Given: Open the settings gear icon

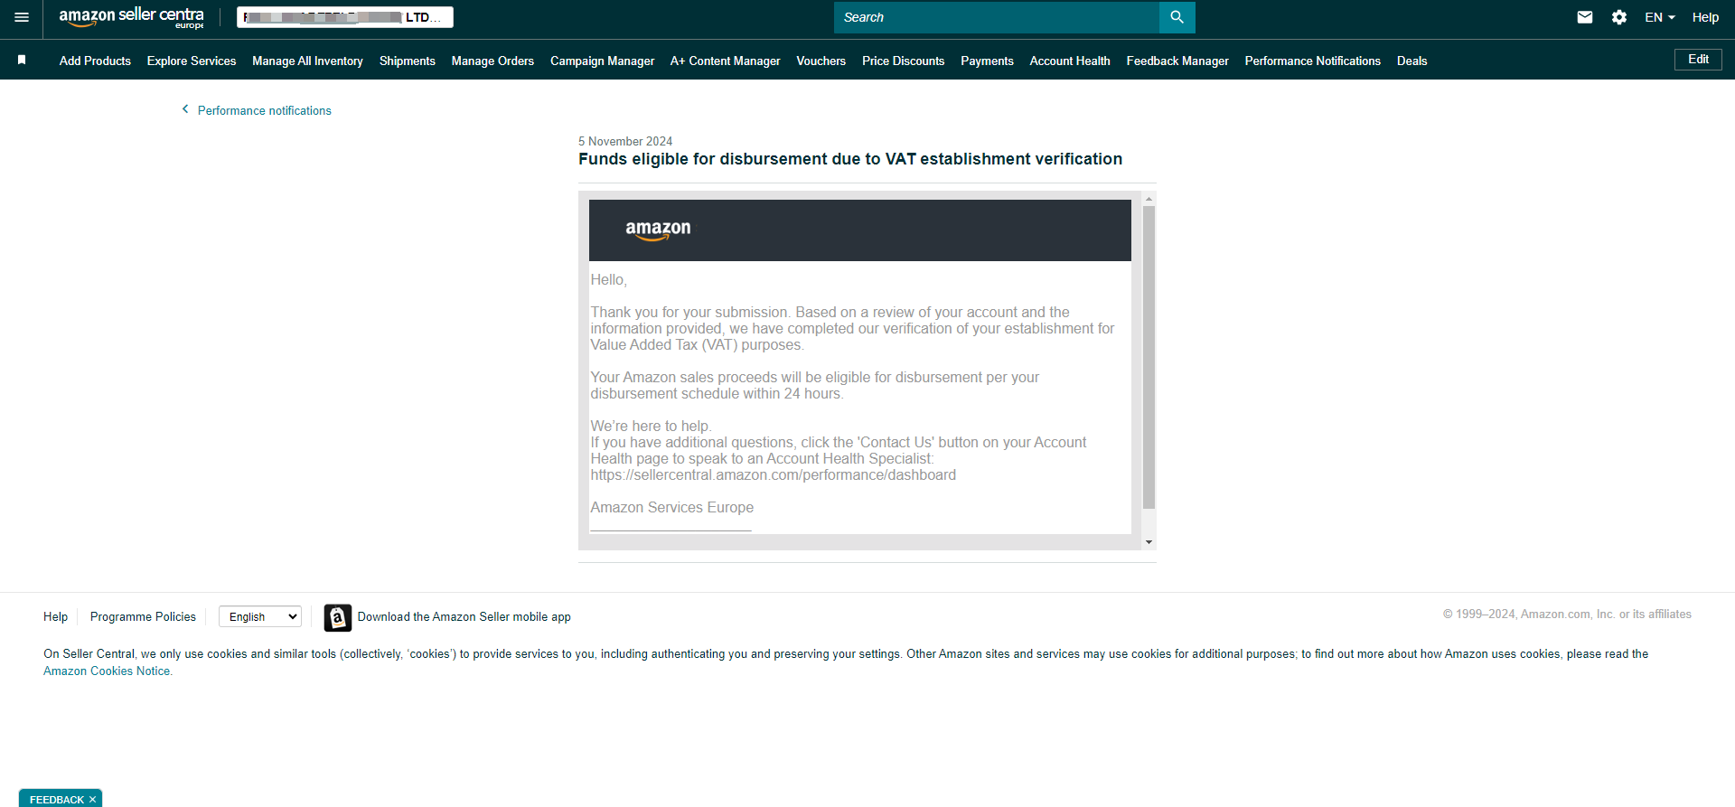Looking at the screenshot, I should [1619, 17].
